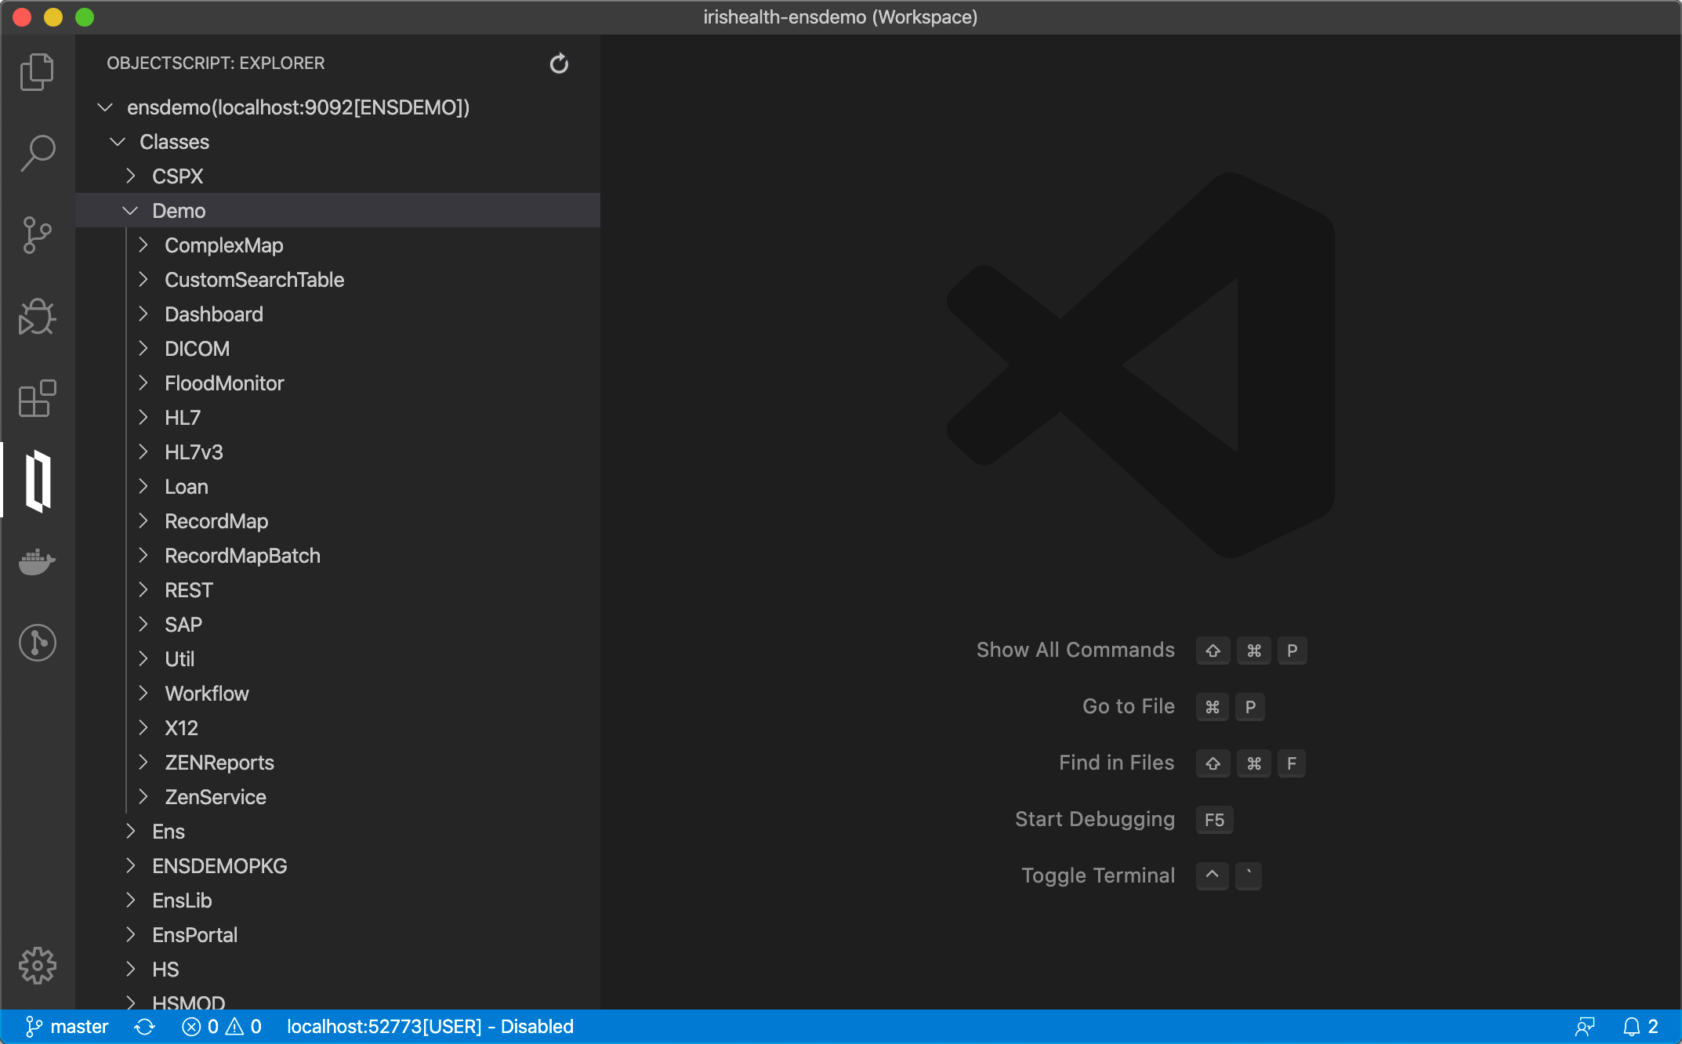This screenshot has width=1682, height=1044.
Task: Open the Git Graph activity icon
Action: point(37,643)
